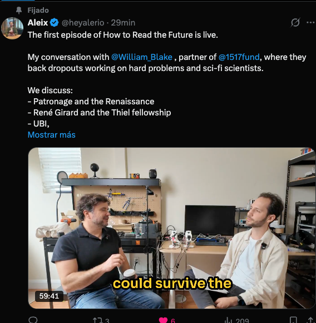Click the repost arrows icon
This screenshot has width=316, height=323.
97,320
